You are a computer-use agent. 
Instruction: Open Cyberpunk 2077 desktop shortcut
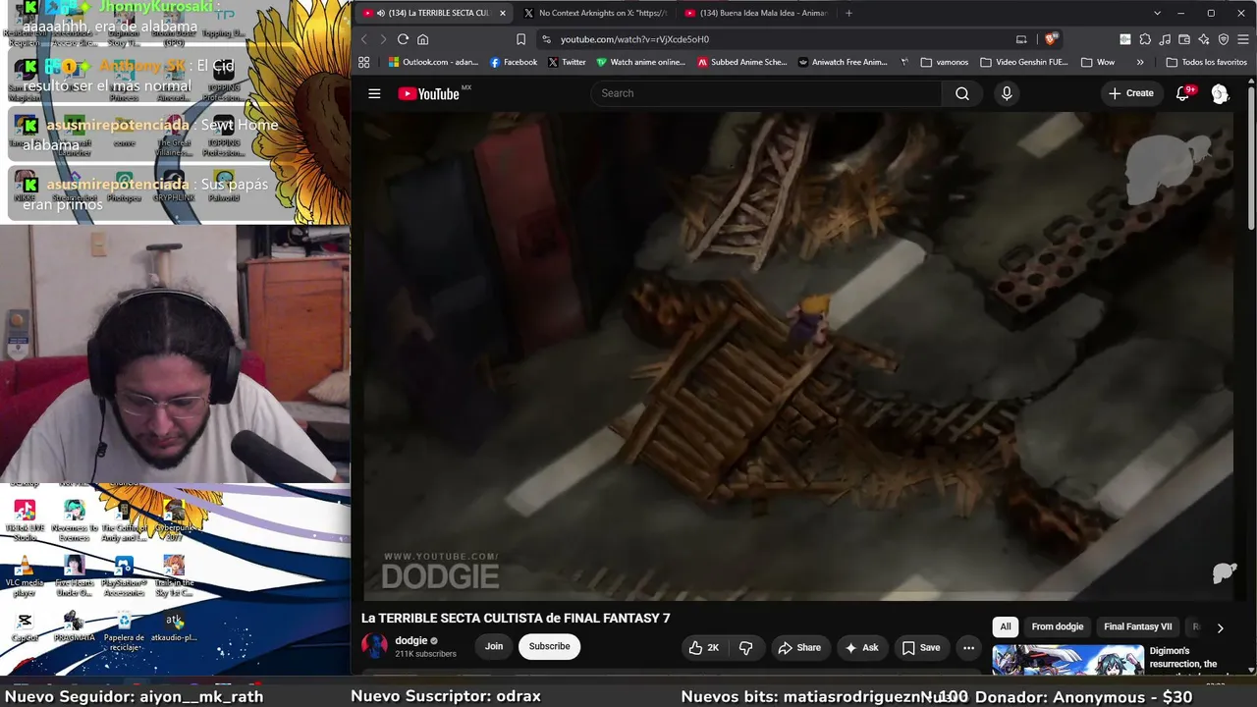tap(174, 520)
